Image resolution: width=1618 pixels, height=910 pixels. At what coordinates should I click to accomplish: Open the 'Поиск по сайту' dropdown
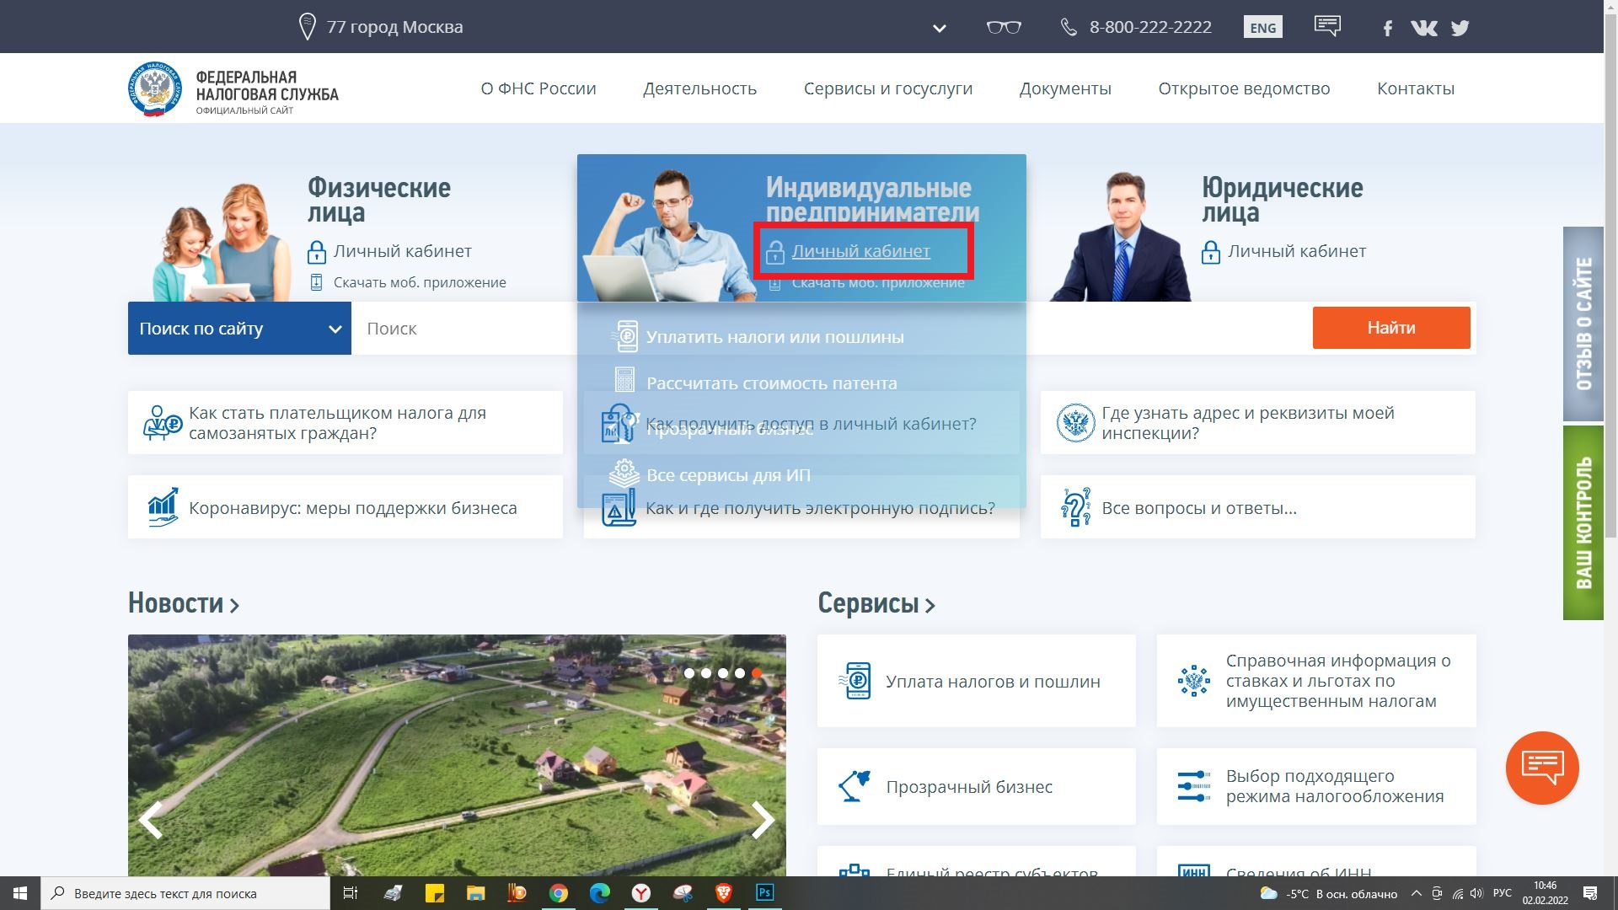point(239,329)
